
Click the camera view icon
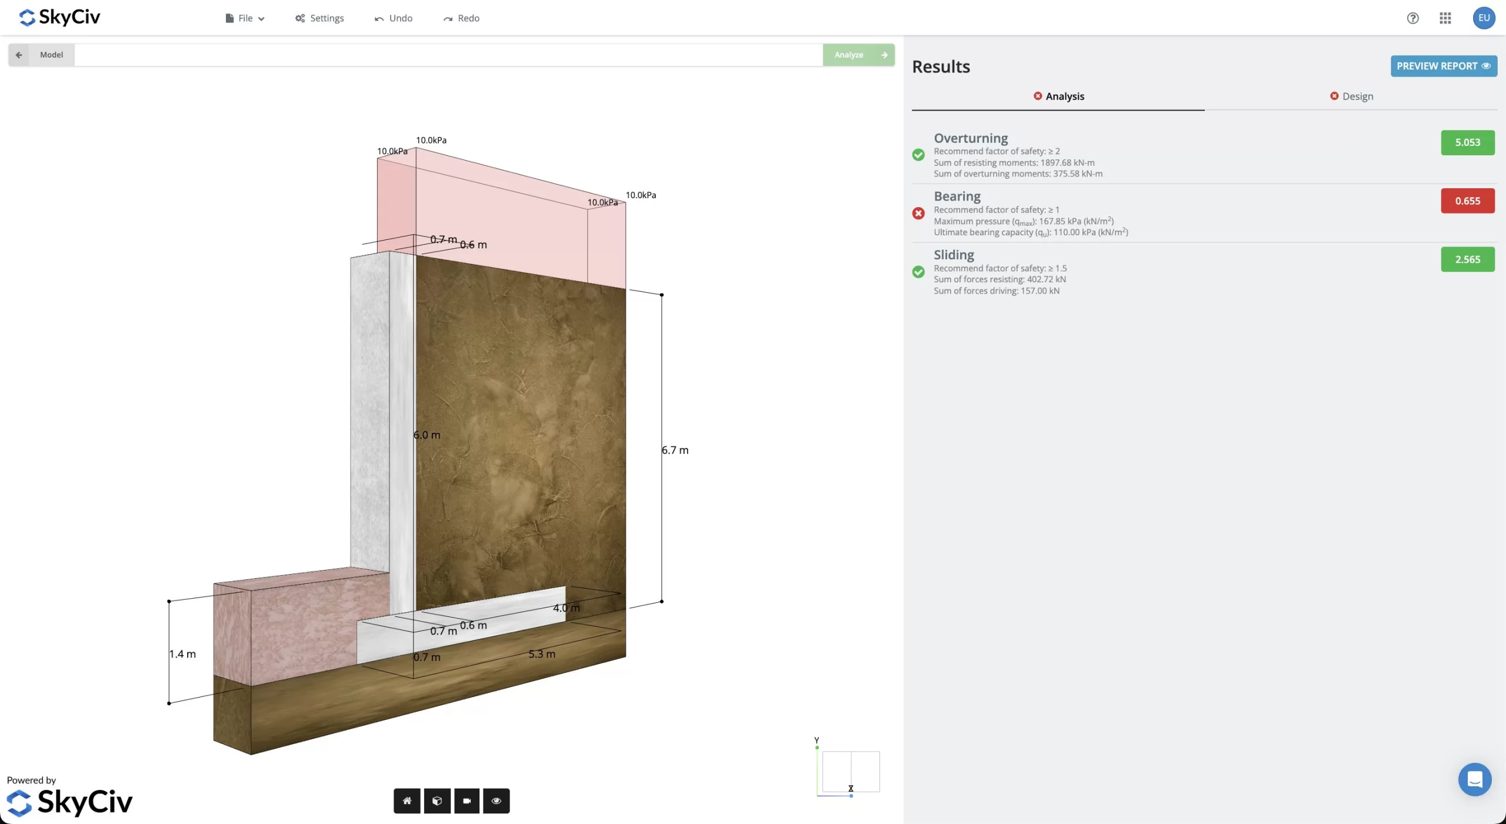[467, 800]
